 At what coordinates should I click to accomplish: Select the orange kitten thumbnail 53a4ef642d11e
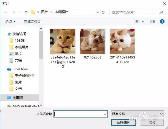[62, 42]
